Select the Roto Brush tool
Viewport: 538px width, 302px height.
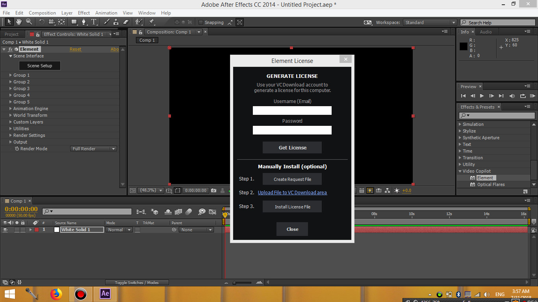[139, 22]
